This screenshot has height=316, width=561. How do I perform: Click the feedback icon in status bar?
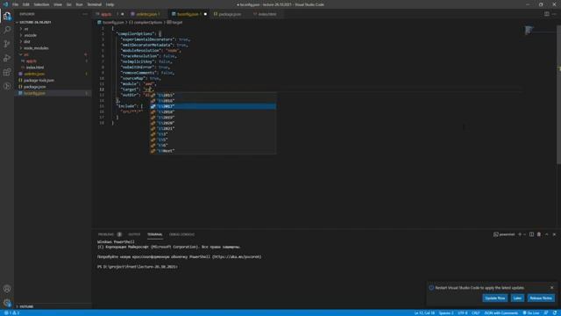pos(546,312)
